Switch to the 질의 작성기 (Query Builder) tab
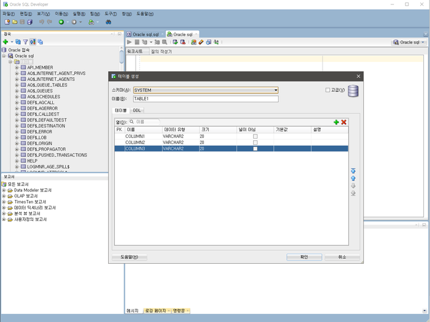This screenshot has width=430, height=322. tap(161, 52)
